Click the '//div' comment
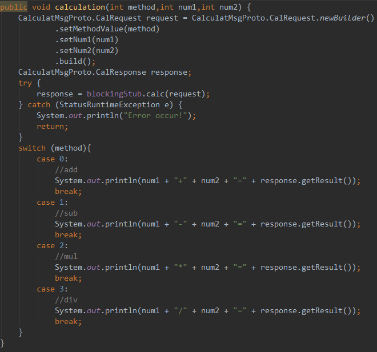The height and width of the screenshot is (352, 377). pyautogui.click(x=66, y=300)
